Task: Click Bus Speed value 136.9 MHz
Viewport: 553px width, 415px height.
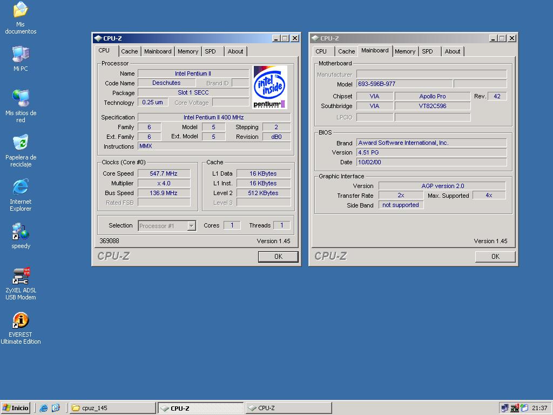Action: (164, 193)
